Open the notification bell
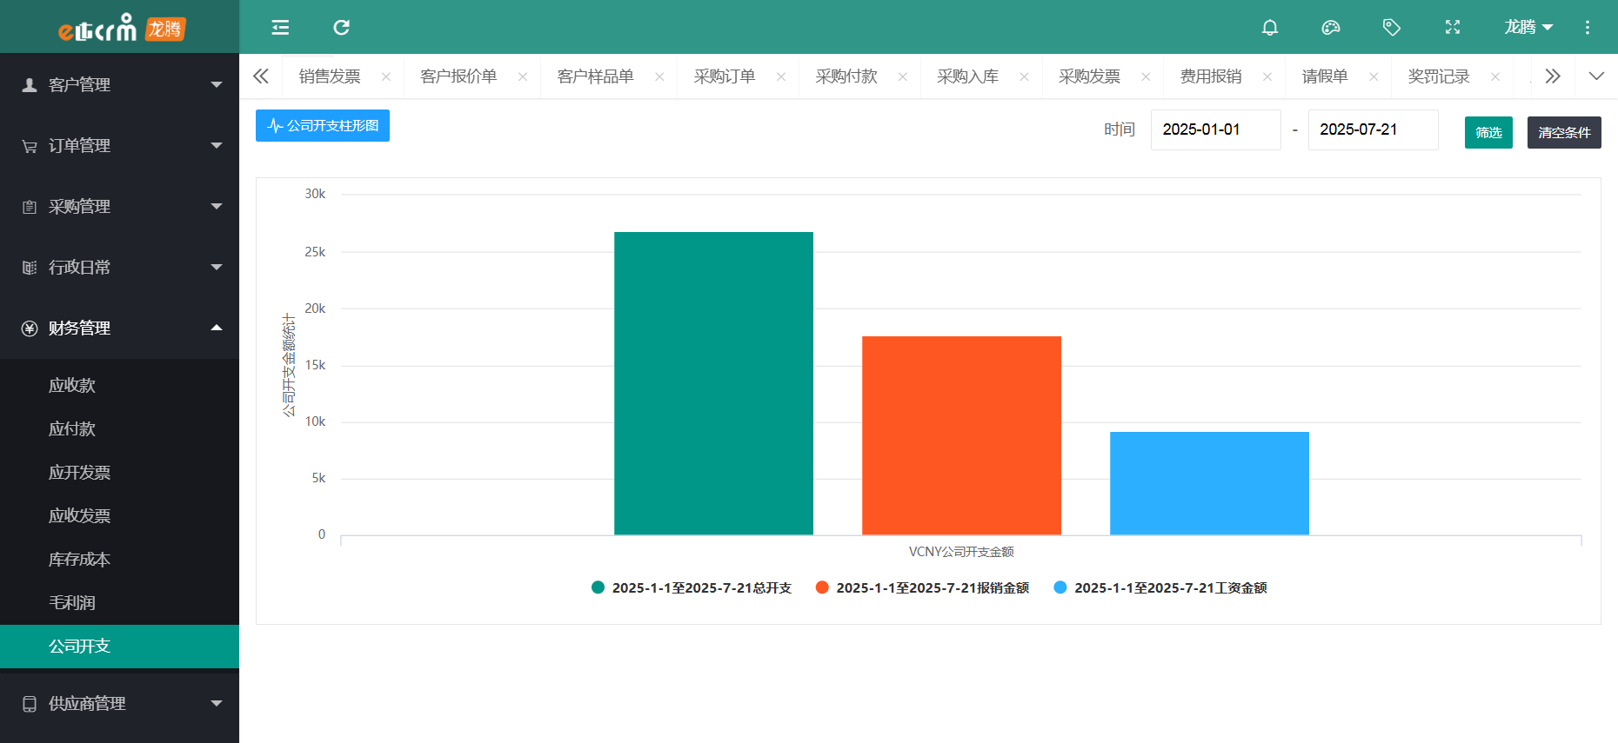 pos(1269,28)
